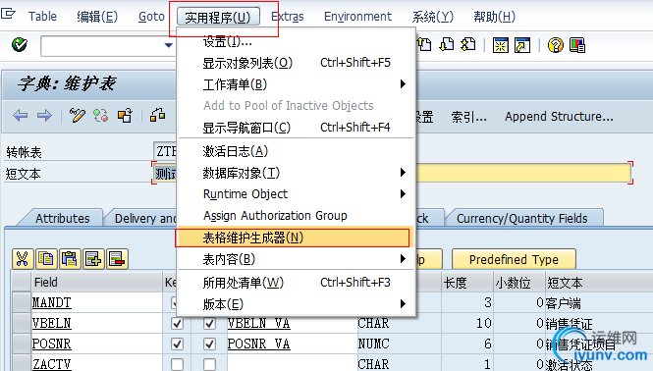Click the VBELN field name
Image resolution: width=653 pixels, height=371 pixels.
click(52, 324)
